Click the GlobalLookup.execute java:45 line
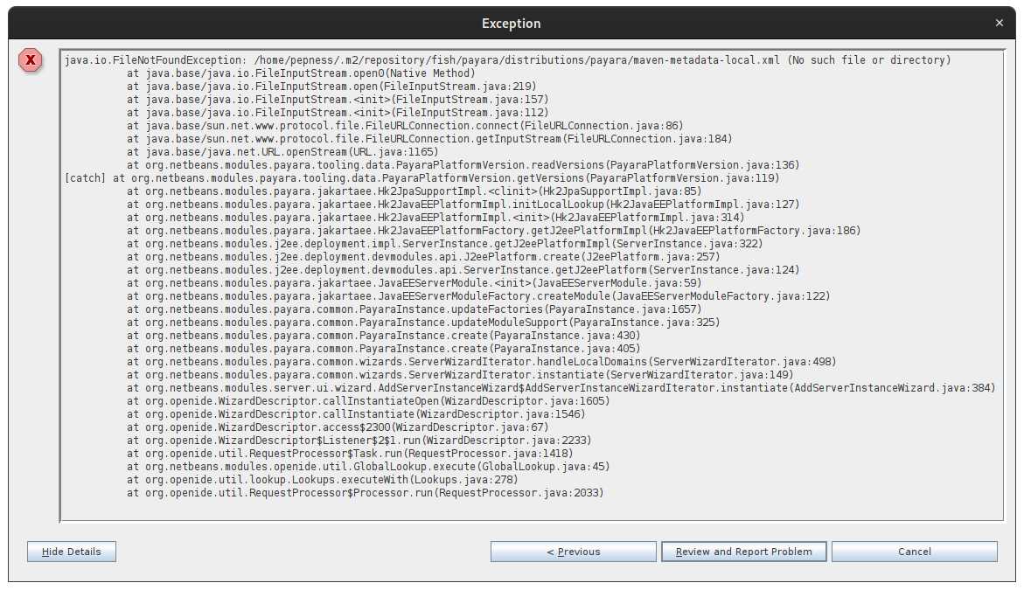This screenshot has height=590, width=1024. (x=368, y=466)
